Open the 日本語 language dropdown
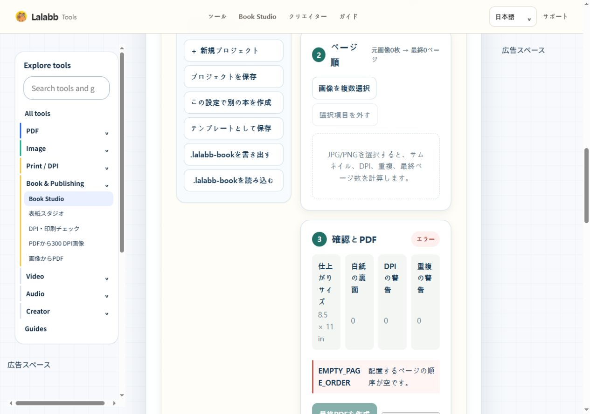The height and width of the screenshot is (414, 590). (513, 17)
